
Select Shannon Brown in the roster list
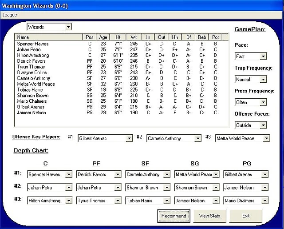coord(121,96)
